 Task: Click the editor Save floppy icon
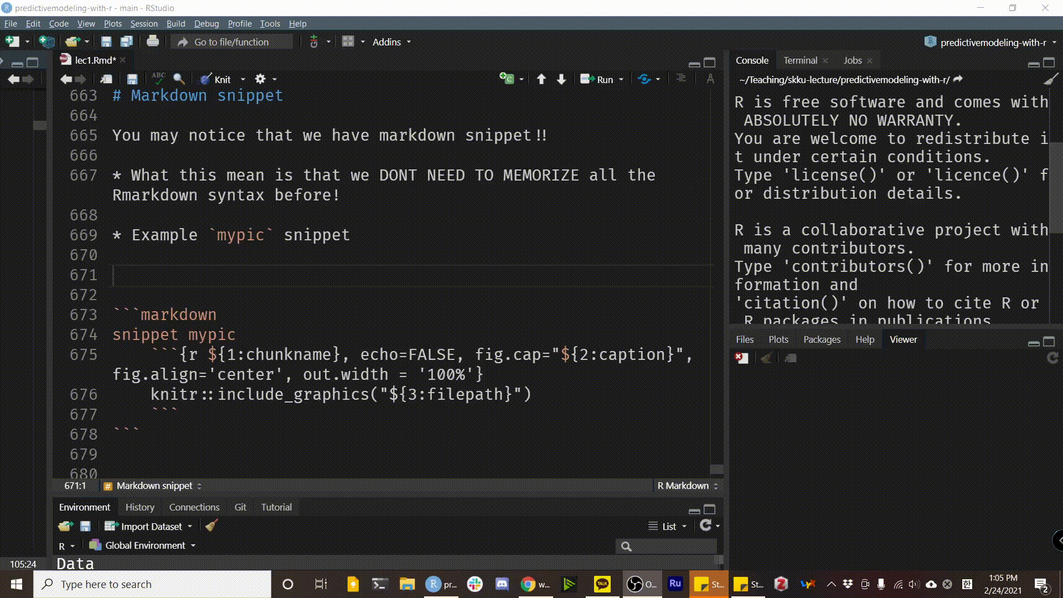(x=132, y=79)
